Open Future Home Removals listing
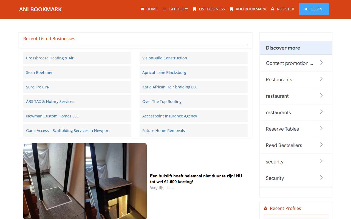351x219 pixels. tap(163, 131)
